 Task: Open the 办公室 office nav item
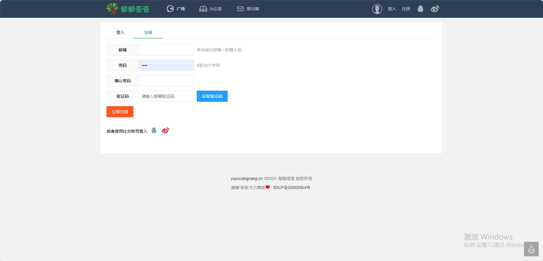tap(210, 9)
